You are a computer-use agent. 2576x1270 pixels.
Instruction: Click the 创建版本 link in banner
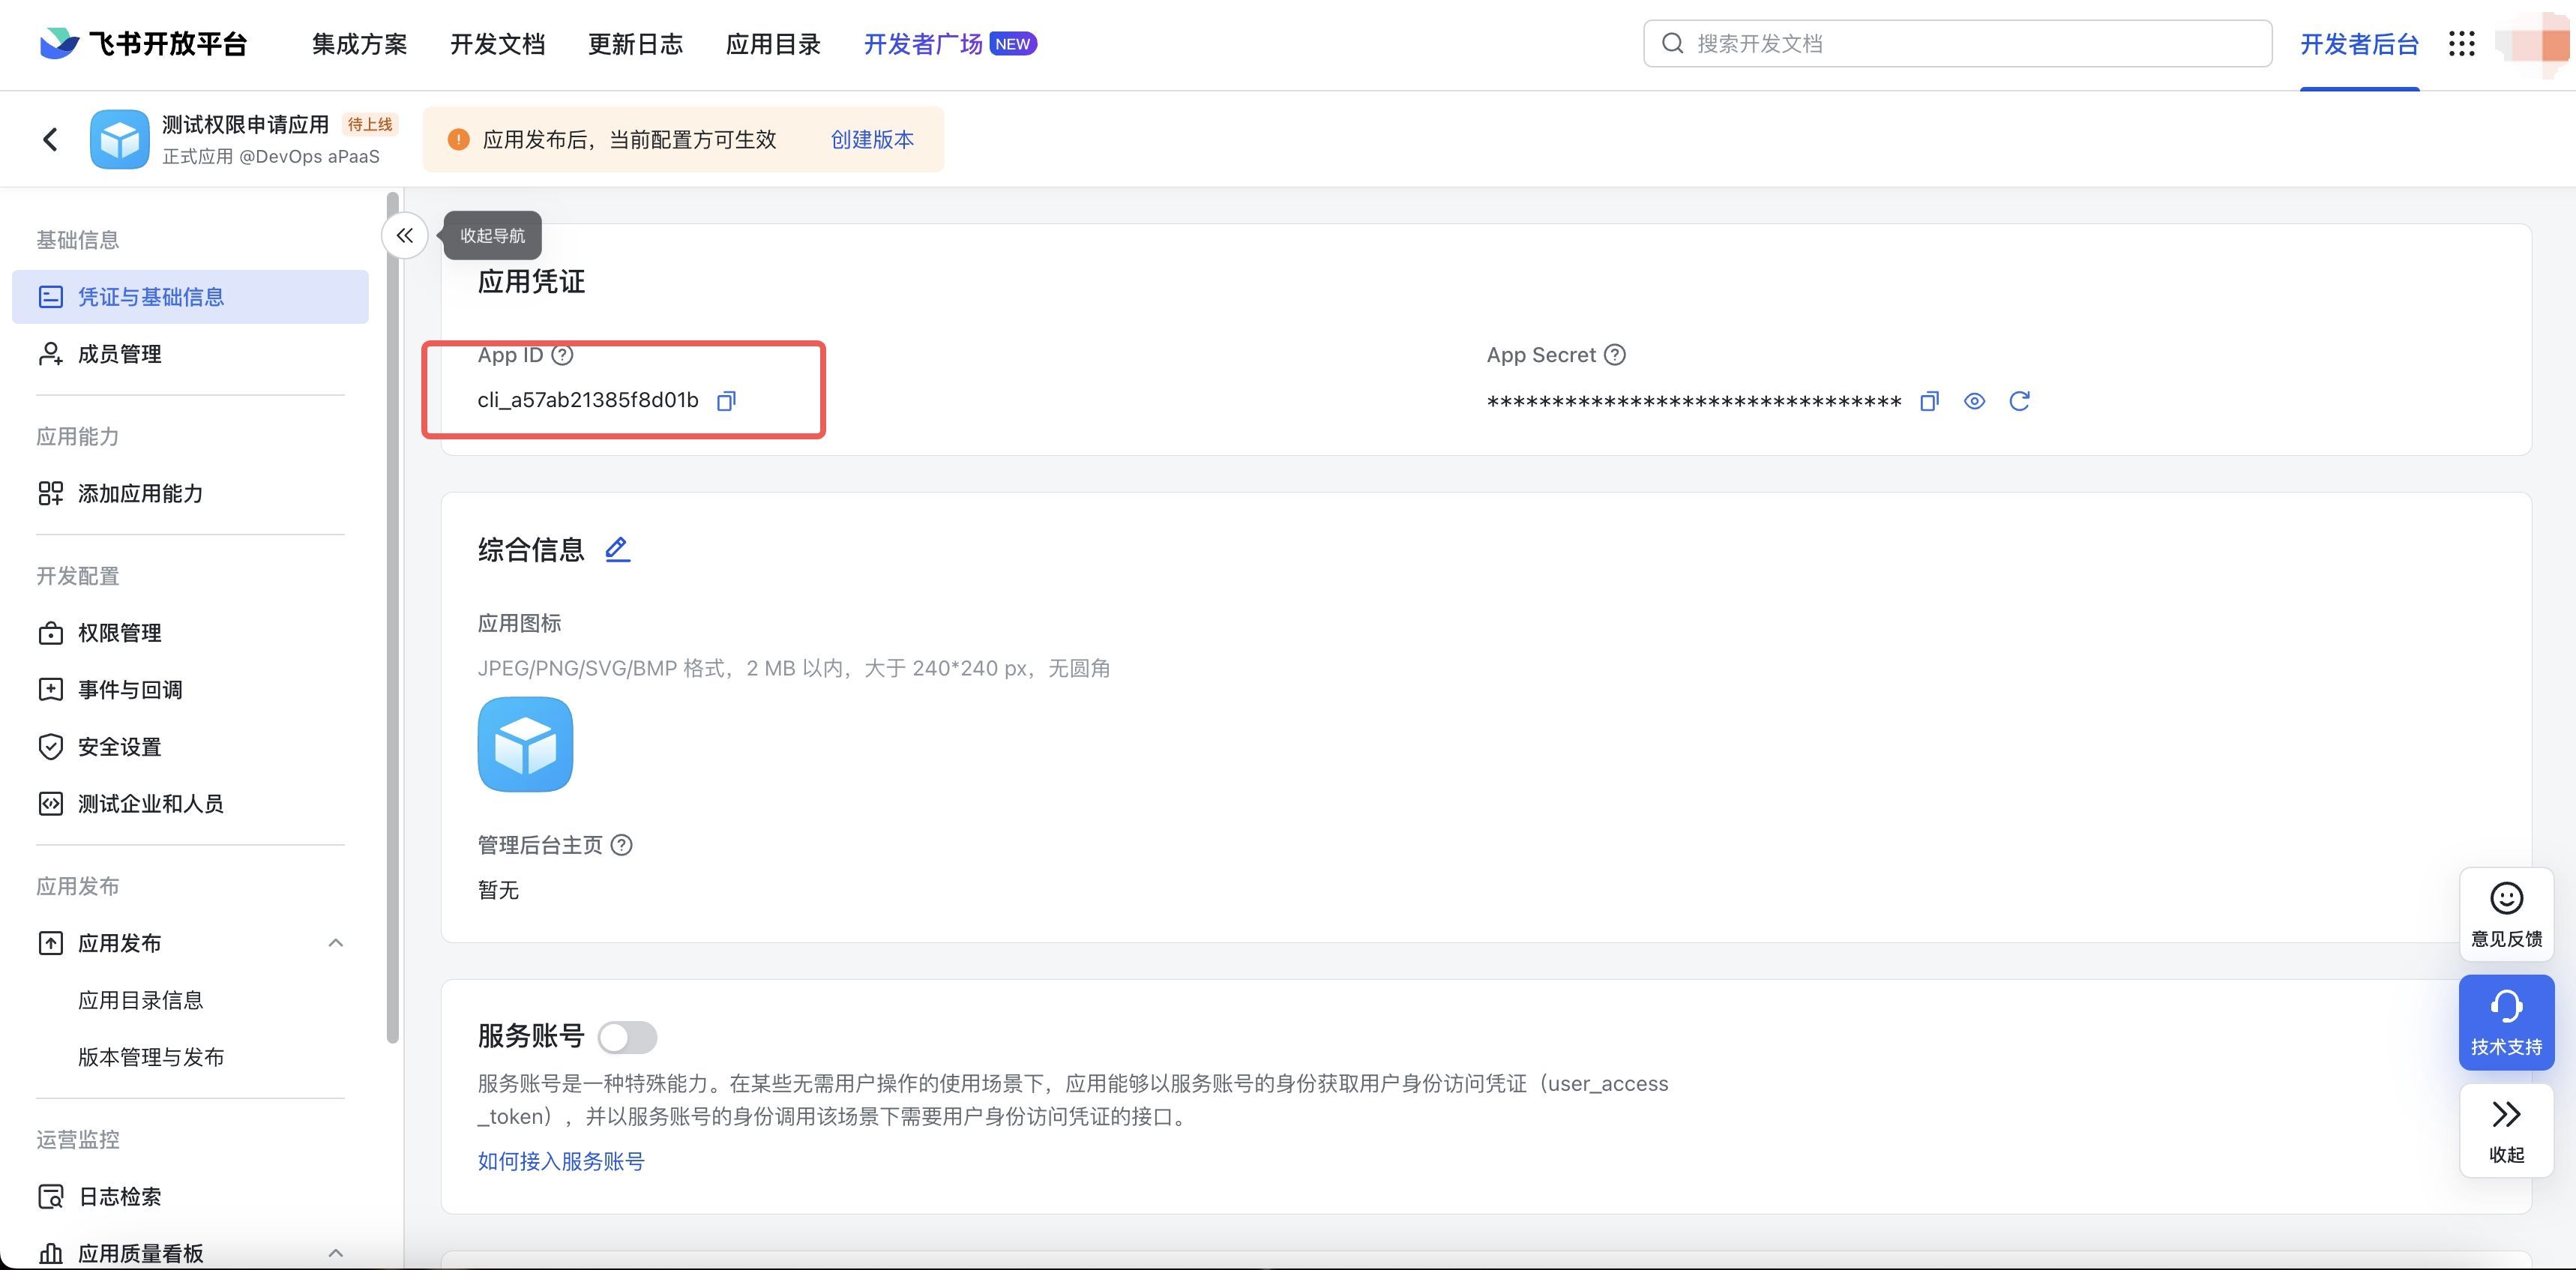(872, 139)
